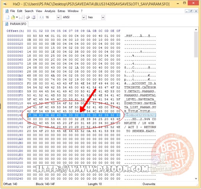Click decoded text TTRIBUTE.CATEGOR

pos(140,87)
